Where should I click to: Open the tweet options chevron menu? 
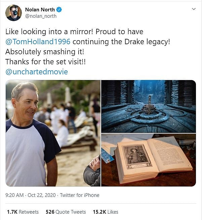point(194,9)
